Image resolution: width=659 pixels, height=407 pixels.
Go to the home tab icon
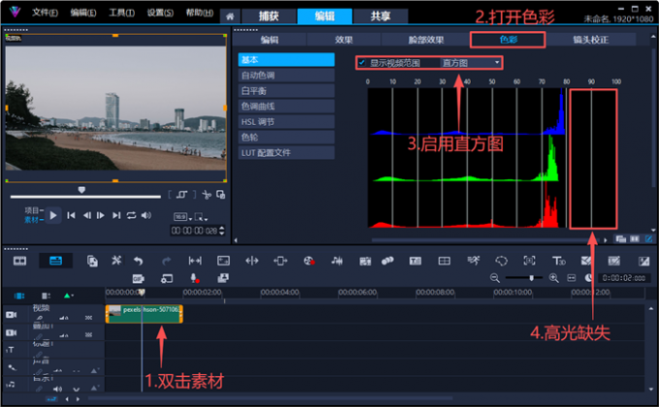(x=230, y=16)
